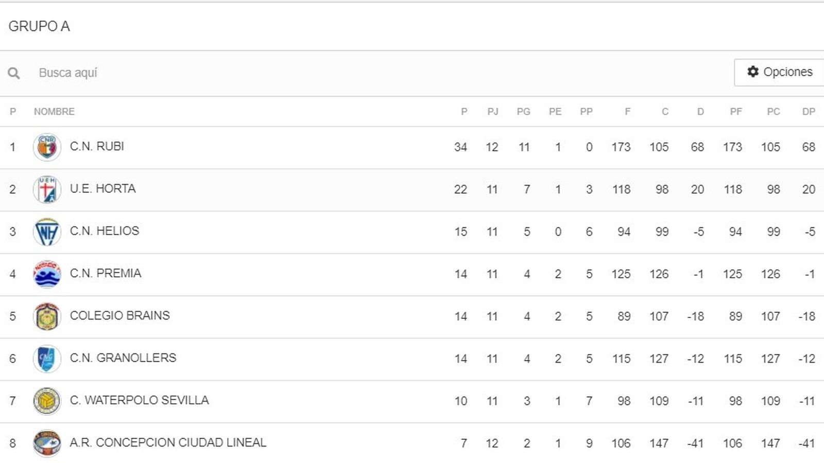Click the NOMBRE column header
Screen dimensions: 824x463
pos(53,112)
